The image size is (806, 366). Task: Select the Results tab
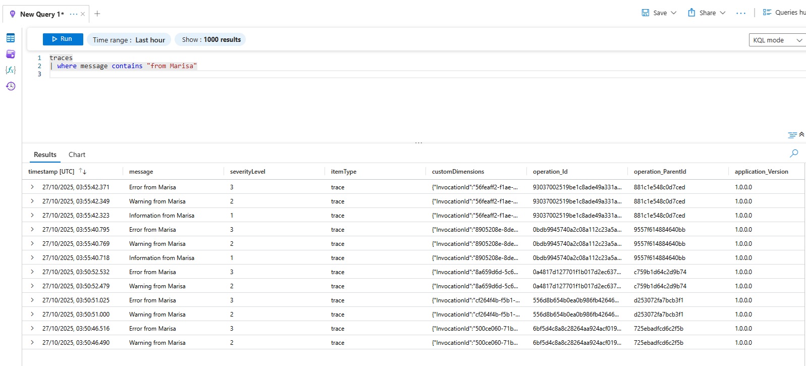click(x=45, y=154)
